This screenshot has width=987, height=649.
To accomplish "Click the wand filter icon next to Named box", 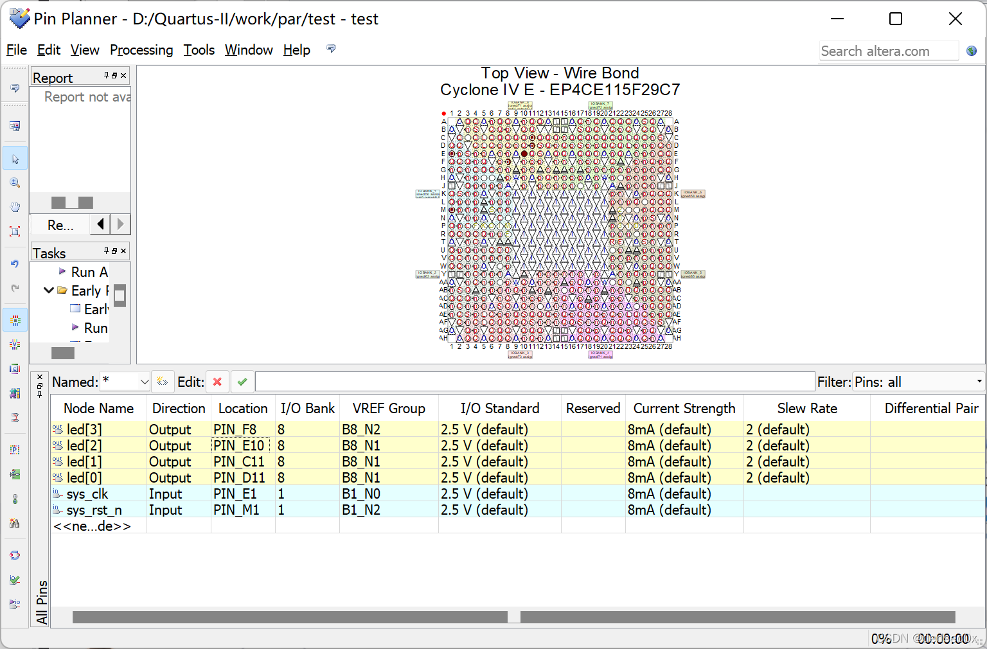I will [x=163, y=382].
